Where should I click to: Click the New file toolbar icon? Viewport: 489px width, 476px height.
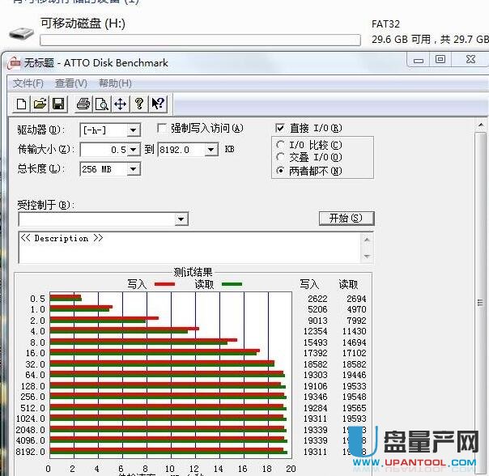pos(22,104)
